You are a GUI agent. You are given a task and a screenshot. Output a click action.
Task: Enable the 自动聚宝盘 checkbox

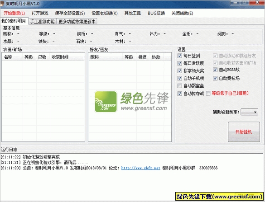tap(179, 86)
